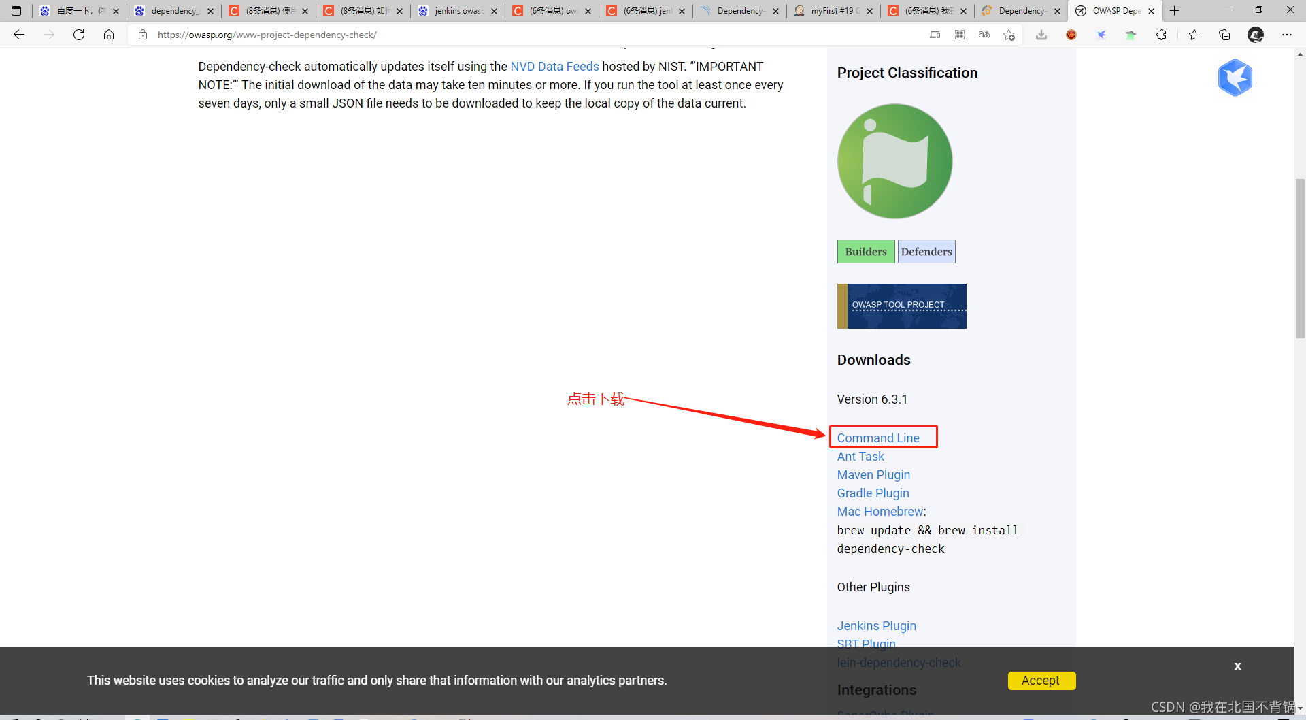The height and width of the screenshot is (720, 1306).
Task: Click the browser profile avatar icon
Action: 1255,35
